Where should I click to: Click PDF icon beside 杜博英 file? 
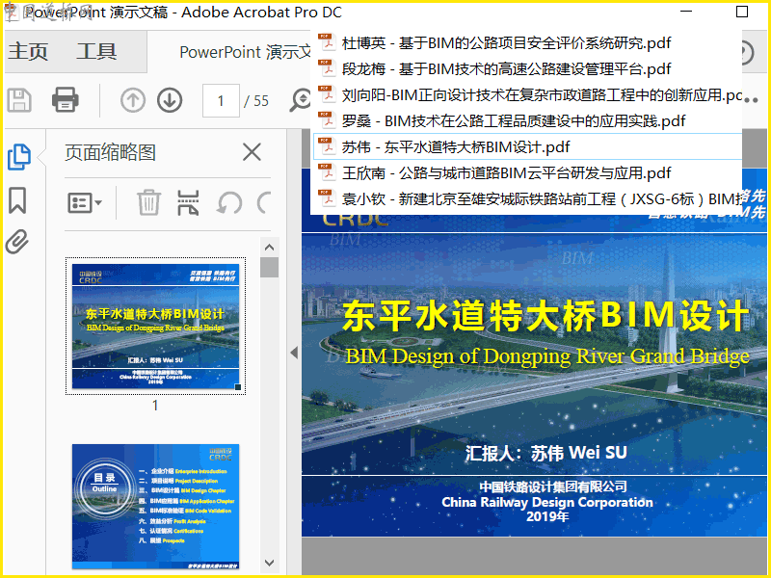pyautogui.click(x=327, y=42)
